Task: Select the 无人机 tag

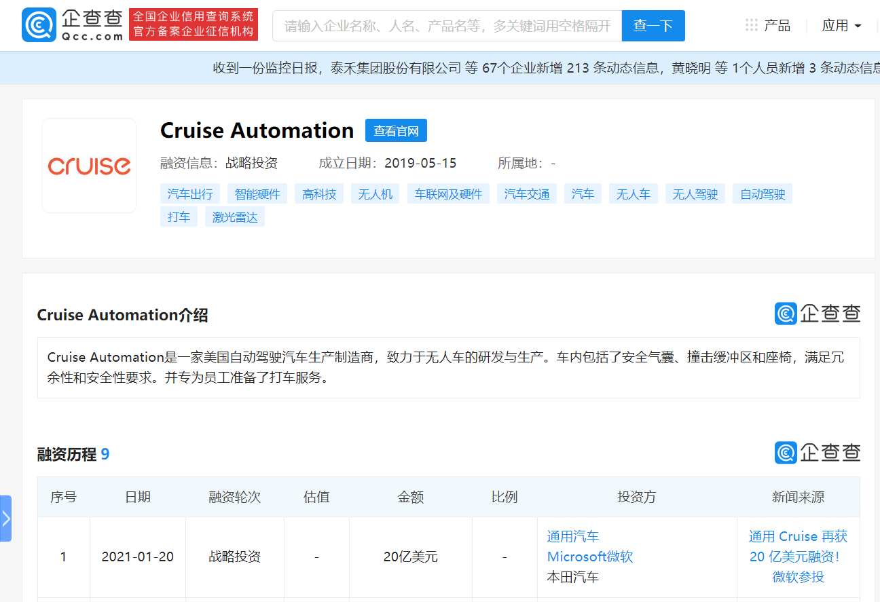Action: [x=375, y=194]
